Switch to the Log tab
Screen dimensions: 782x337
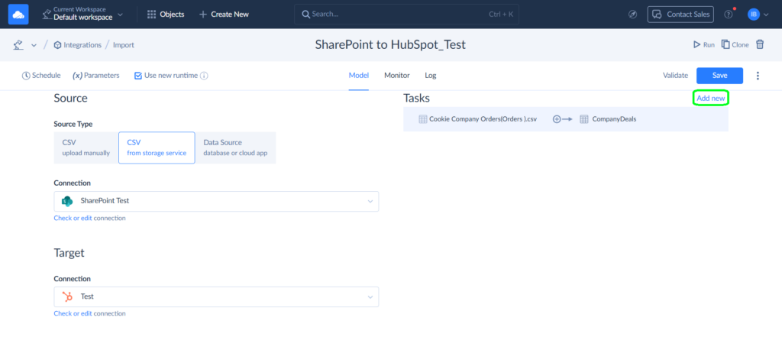click(431, 76)
